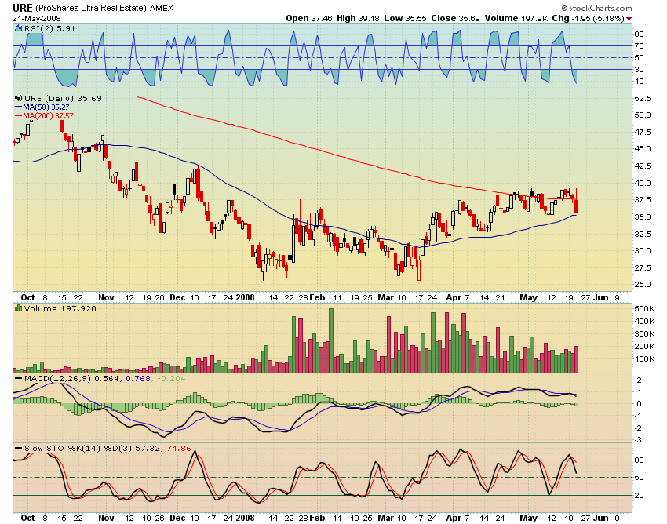The height and width of the screenshot is (524, 667).
Task: Click the 21-May-2008 date
Action: tap(37, 18)
